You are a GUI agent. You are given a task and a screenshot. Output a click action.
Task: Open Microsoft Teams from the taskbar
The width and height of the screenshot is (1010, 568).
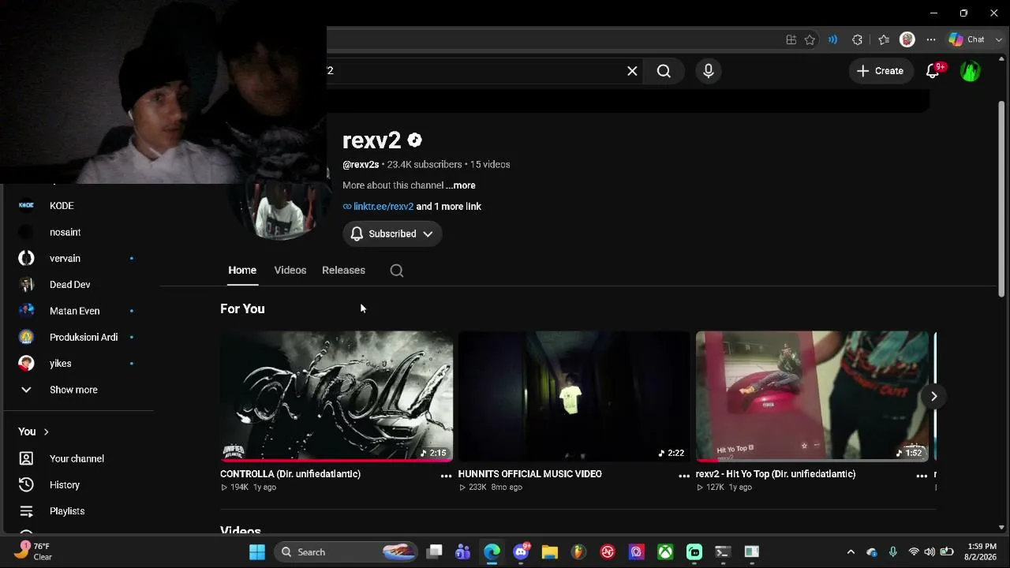[x=463, y=552]
